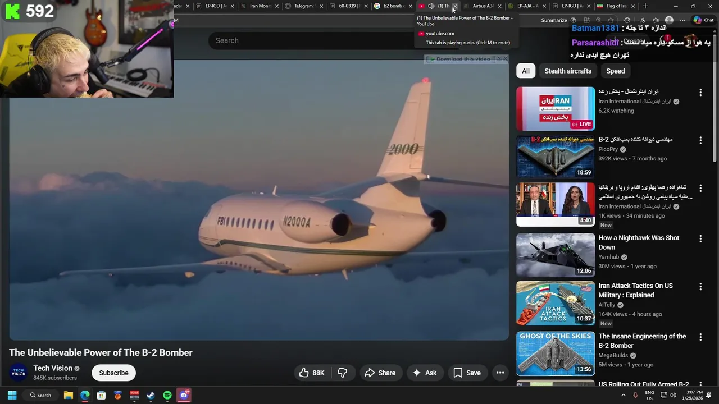Screen dimensions: 719x404
Task: Open Discord from the taskbar
Action: pyautogui.click(x=184, y=395)
